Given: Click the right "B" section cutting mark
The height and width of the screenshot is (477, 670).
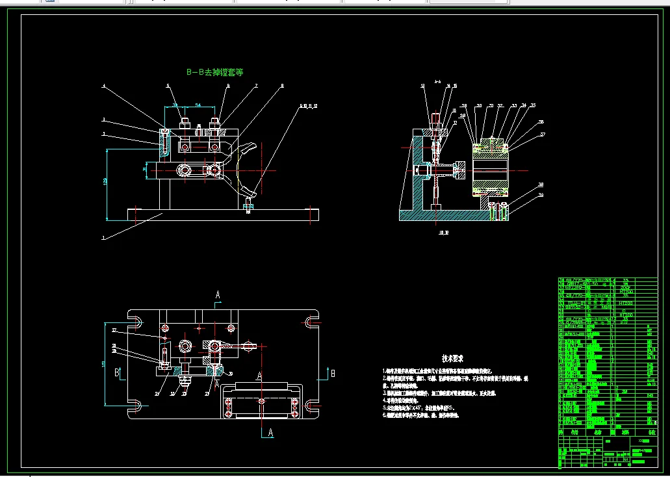Looking at the screenshot, I should pos(333,373).
